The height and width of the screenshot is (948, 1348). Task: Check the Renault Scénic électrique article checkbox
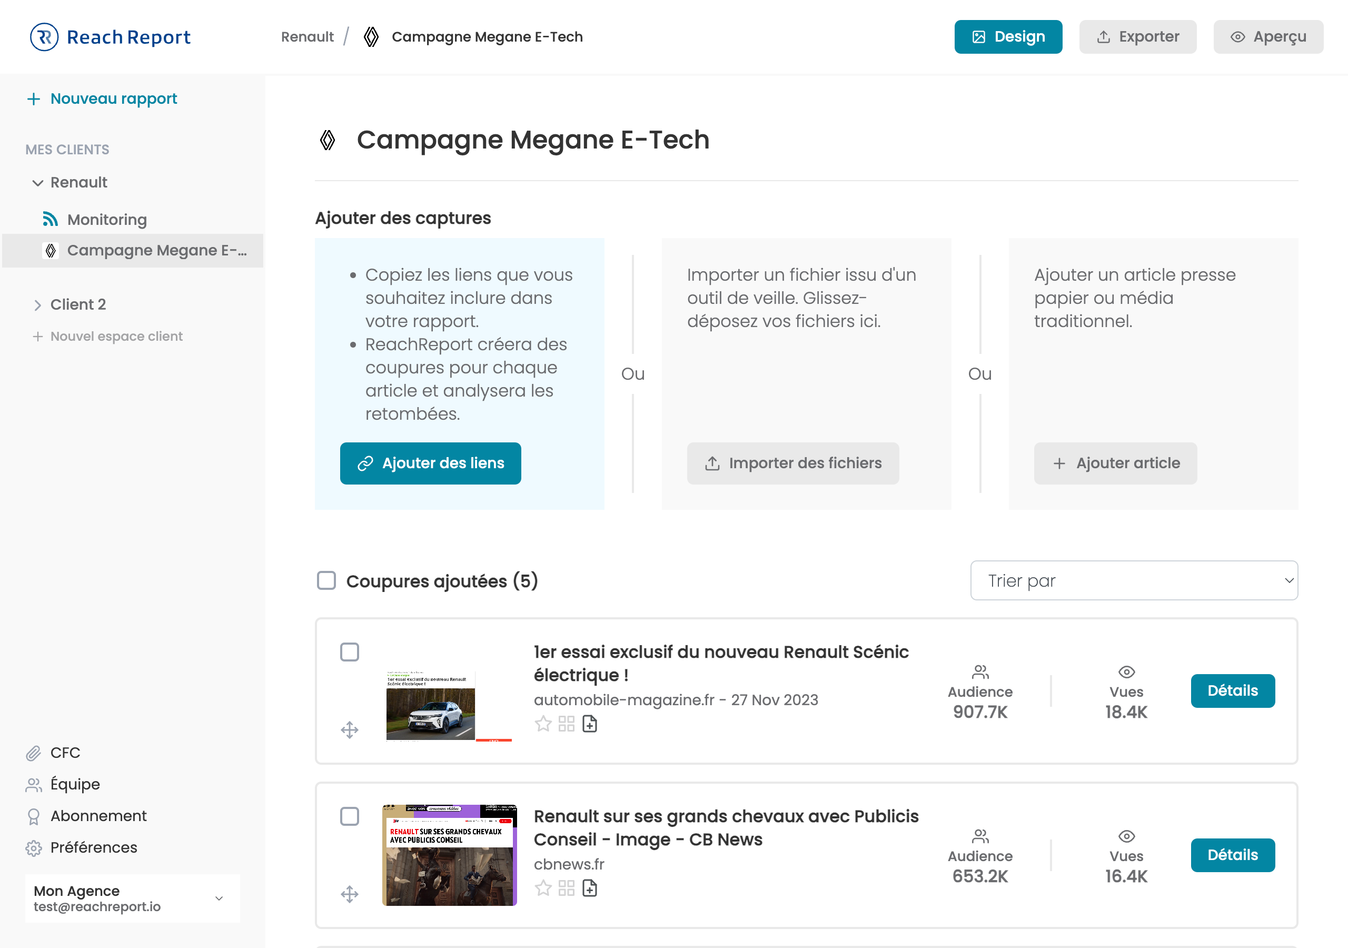coord(350,651)
